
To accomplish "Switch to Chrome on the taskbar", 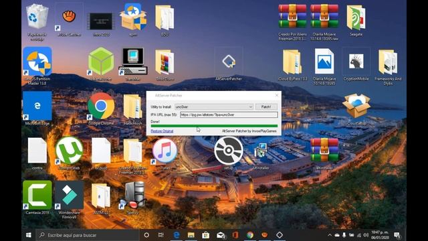I will pyautogui.click(x=250, y=235).
